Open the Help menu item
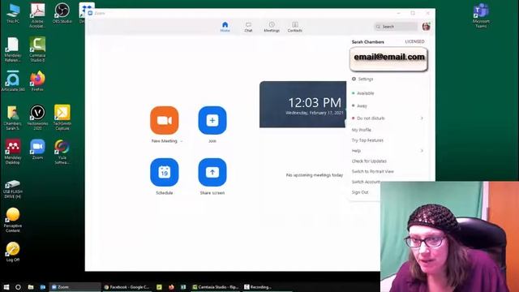This screenshot has width=519, height=292. pos(356,151)
